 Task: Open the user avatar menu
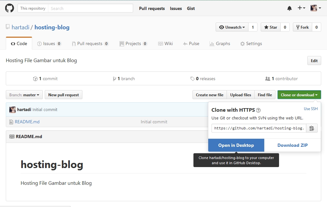coord(315,8)
